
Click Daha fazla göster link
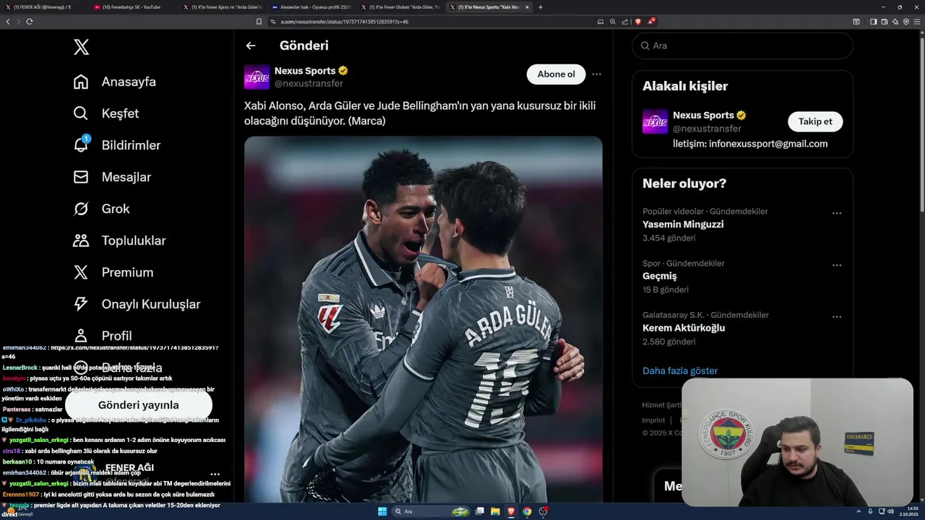pyautogui.click(x=680, y=370)
